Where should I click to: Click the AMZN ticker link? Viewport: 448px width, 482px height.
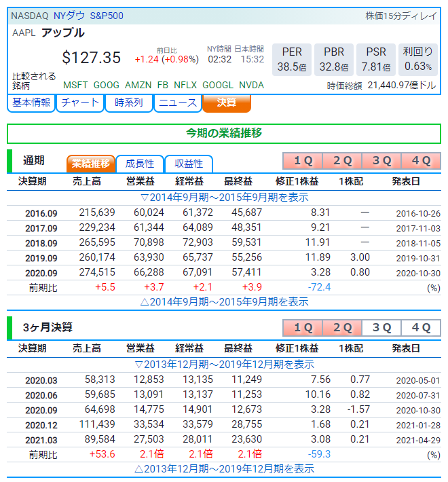point(138,85)
